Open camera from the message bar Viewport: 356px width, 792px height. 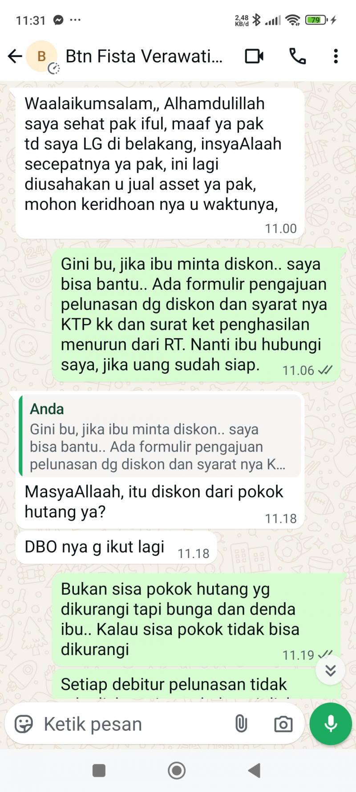[283, 724]
